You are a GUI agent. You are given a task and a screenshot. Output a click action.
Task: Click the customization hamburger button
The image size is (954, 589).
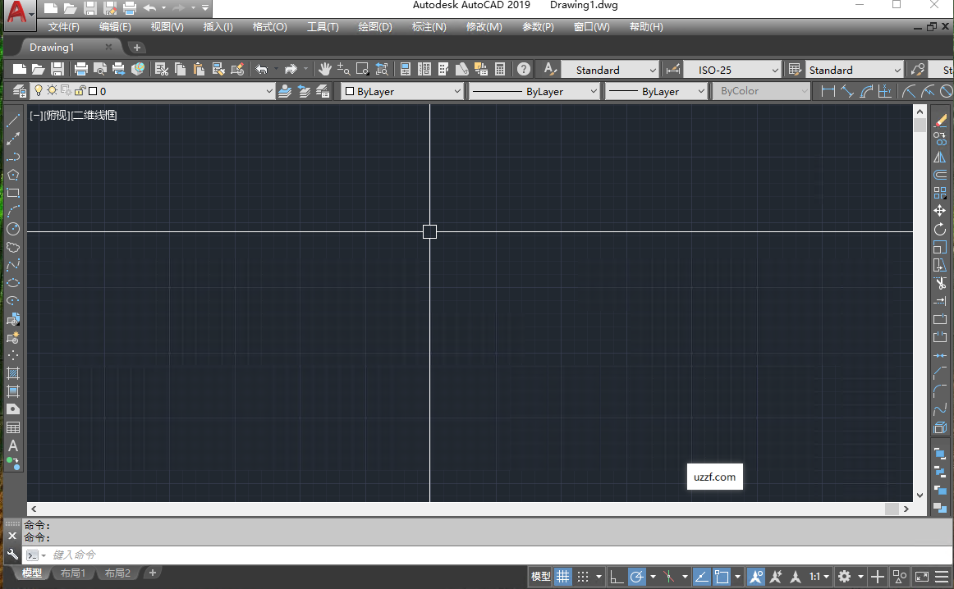click(941, 577)
